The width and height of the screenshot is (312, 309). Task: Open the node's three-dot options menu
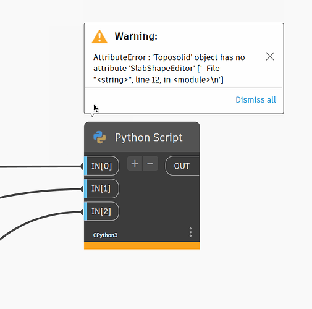click(190, 232)
